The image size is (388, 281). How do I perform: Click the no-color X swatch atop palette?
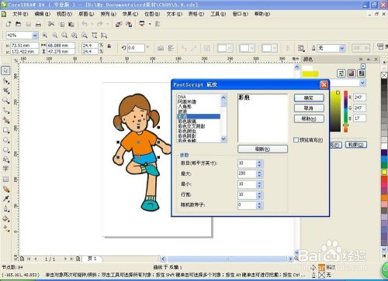(384, 75)
